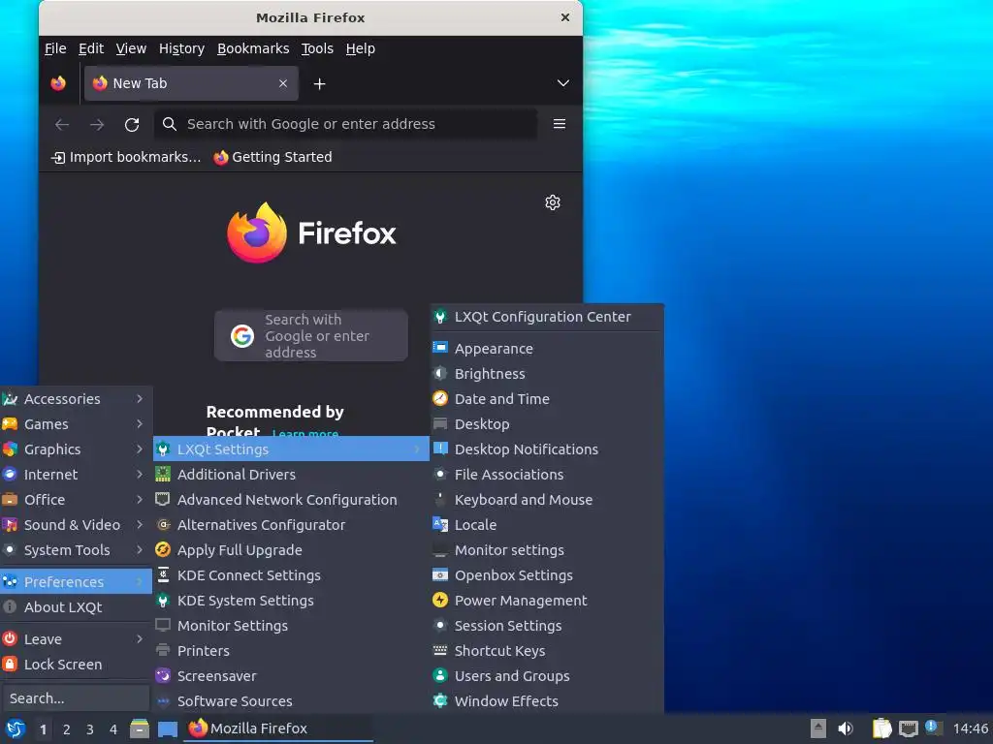Screen dimensions: 993x744
Task: Open LXQt start menu button on panel
Action: pyautogui.click(x=16, y=728)
